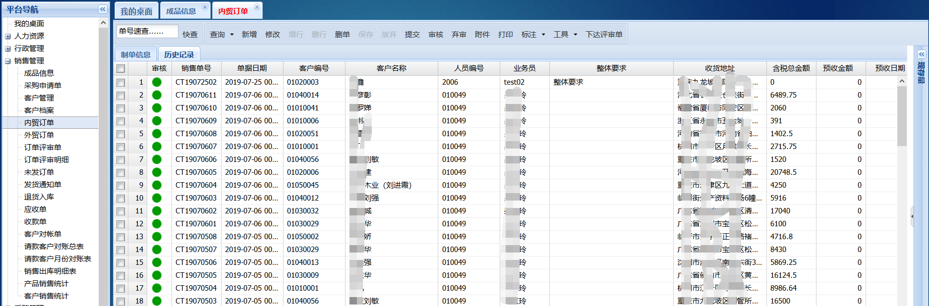
Task: Check the row 1 checkbox
Action: coord(121,82)
